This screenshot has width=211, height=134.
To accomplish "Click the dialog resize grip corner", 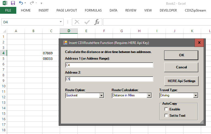I will point(202,122).
